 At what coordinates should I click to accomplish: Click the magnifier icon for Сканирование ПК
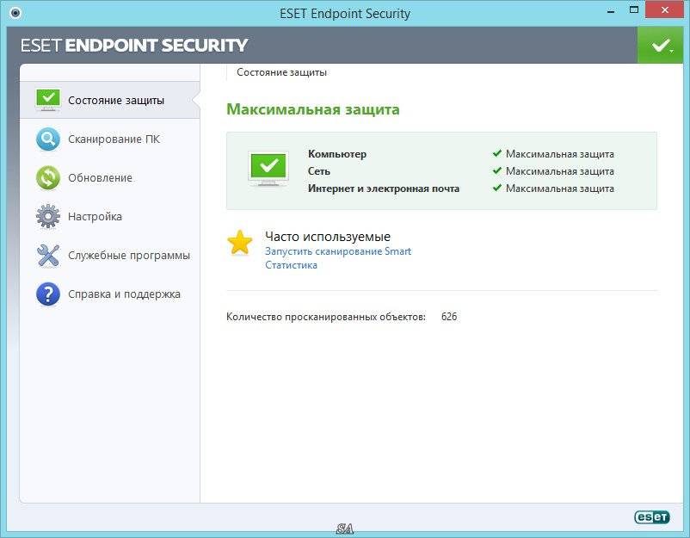pos(48,139)
